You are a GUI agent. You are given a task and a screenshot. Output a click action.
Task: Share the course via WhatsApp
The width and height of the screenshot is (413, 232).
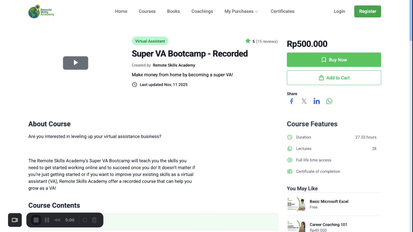click(x=329, y=101)
